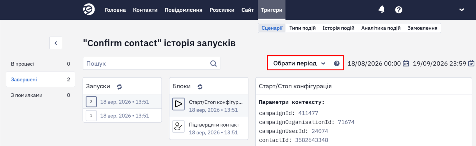This screenshot has height=146, width=476.
Task: Click end date 19/09/2026 23:59 field
Action: pyautogui.click(x=439, y=63)
